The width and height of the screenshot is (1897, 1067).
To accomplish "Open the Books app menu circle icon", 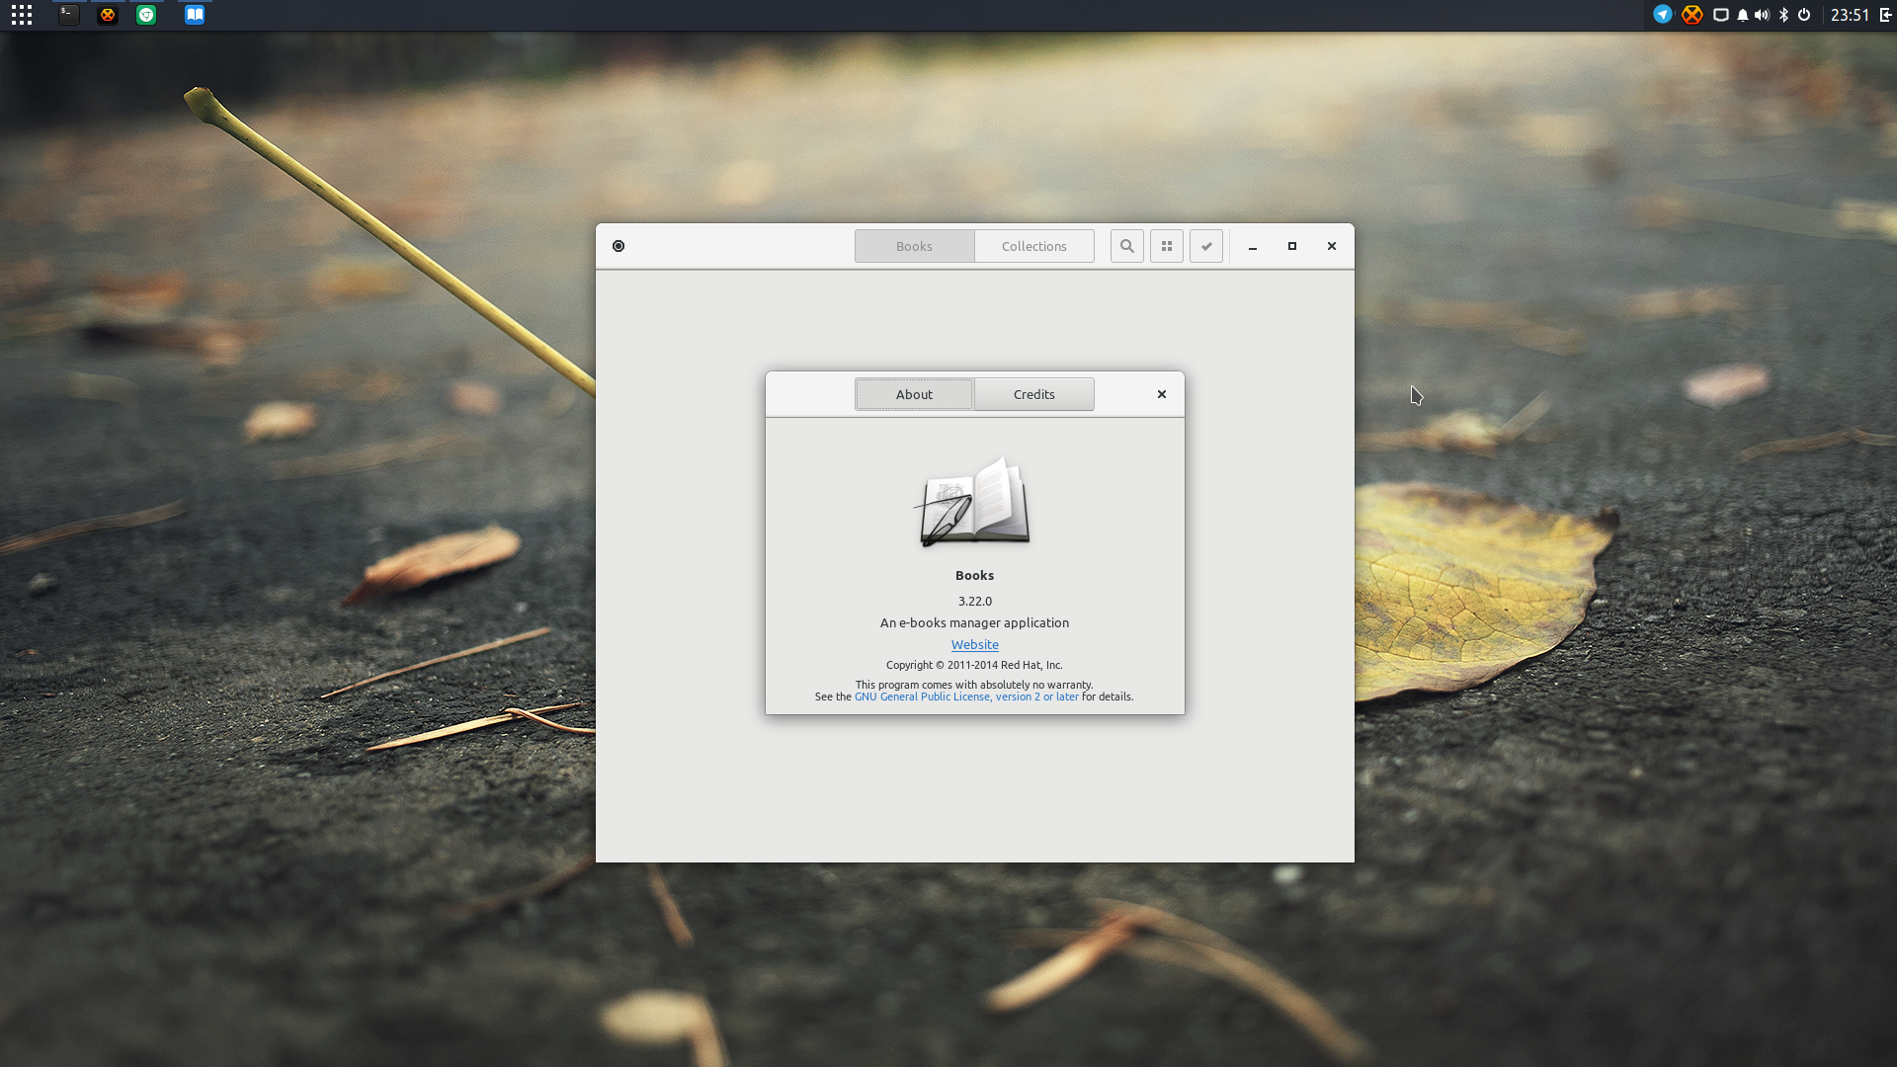I will click(x=619, y=246).
